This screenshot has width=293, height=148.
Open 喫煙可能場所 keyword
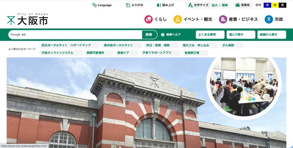[98, 53]
